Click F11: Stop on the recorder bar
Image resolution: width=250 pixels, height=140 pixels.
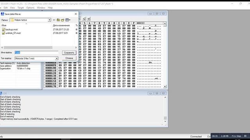coord(236,136)
